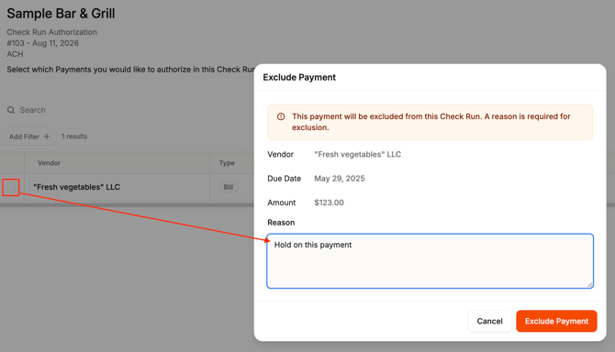Click the Bill type badge

point(229,187)
